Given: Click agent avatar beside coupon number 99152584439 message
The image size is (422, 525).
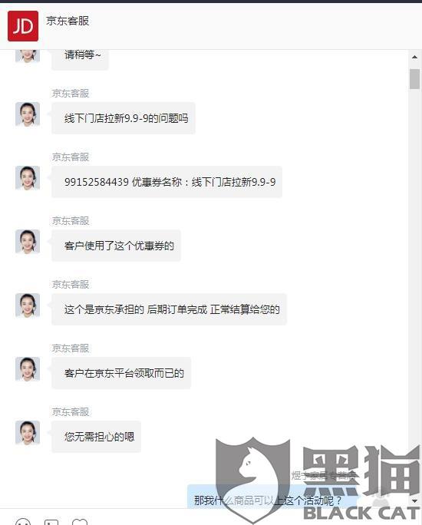Looking at the screenshot, I should pyautogui.click(x=28, y=178).
